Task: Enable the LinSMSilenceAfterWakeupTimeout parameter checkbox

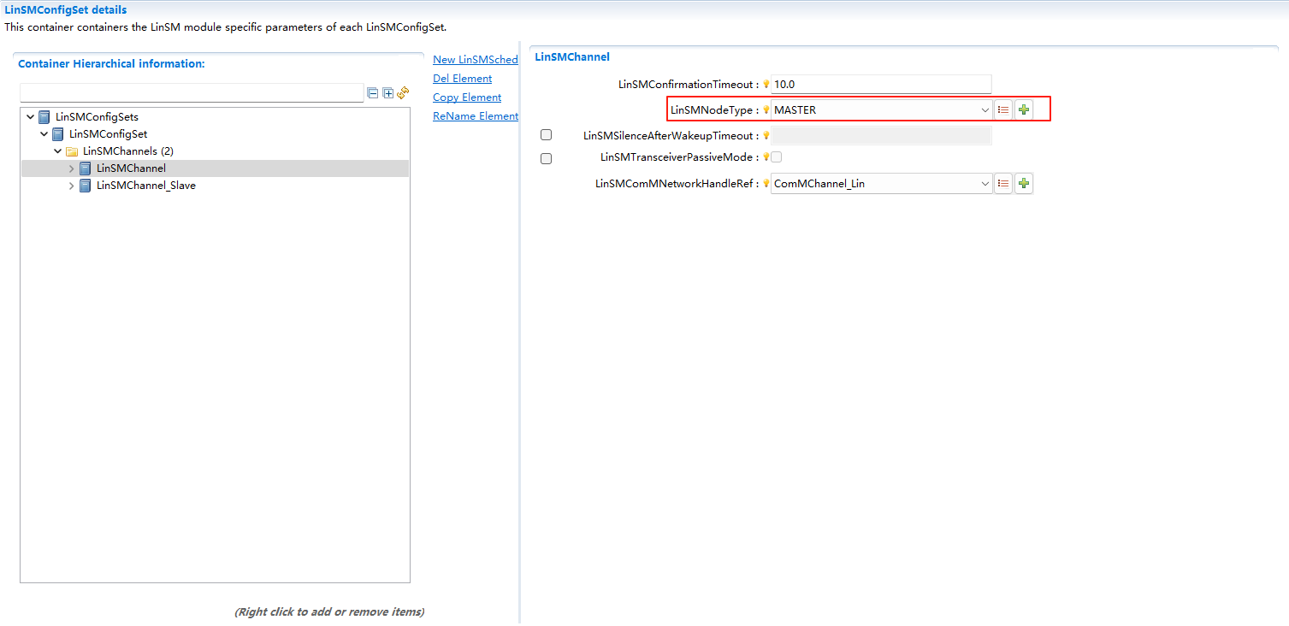Action: (x=547, y=135)
